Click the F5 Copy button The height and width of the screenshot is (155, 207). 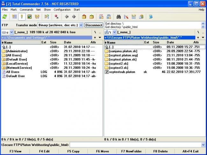(73, 151)
